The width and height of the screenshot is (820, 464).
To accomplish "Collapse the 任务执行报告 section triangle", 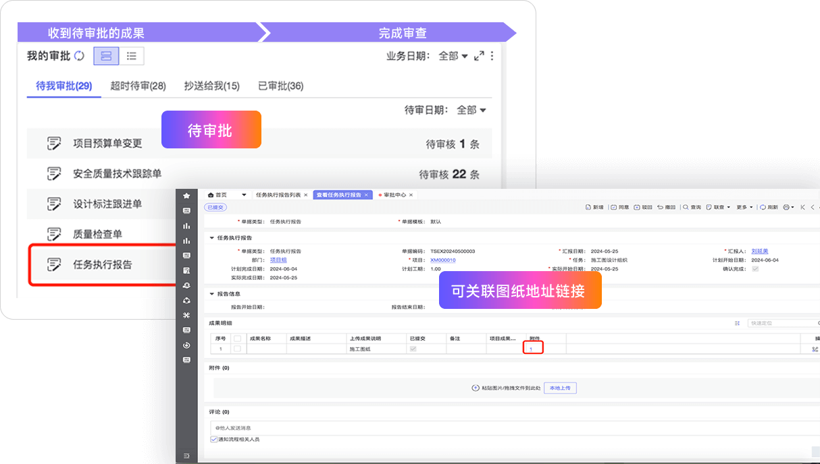I will (211, 238).
